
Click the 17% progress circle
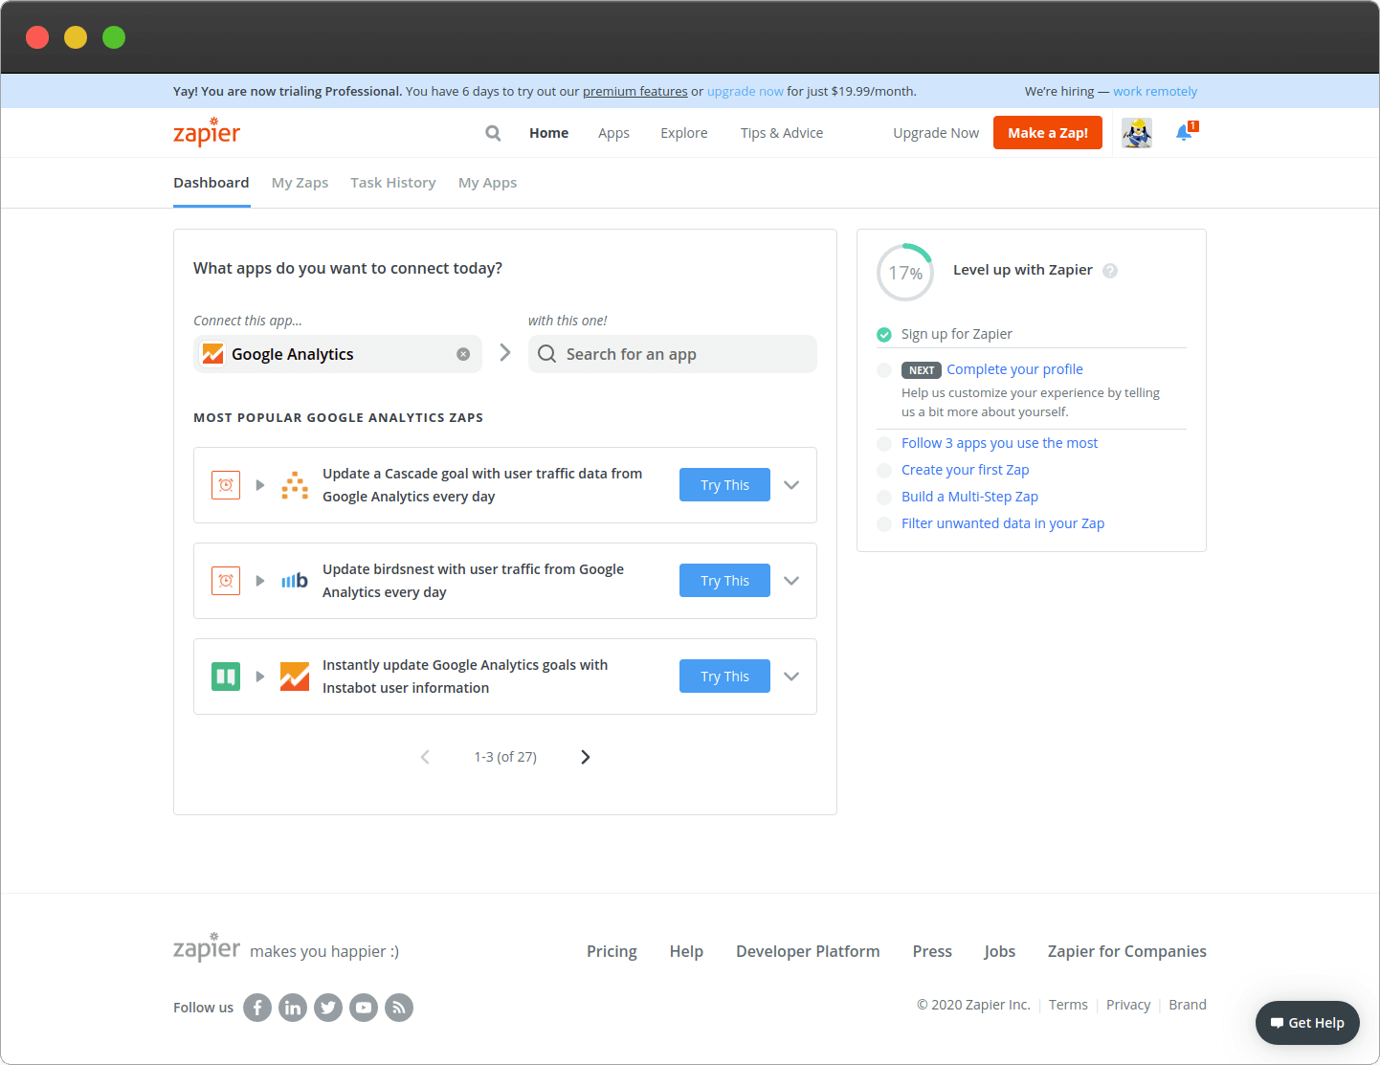[905, 273]
